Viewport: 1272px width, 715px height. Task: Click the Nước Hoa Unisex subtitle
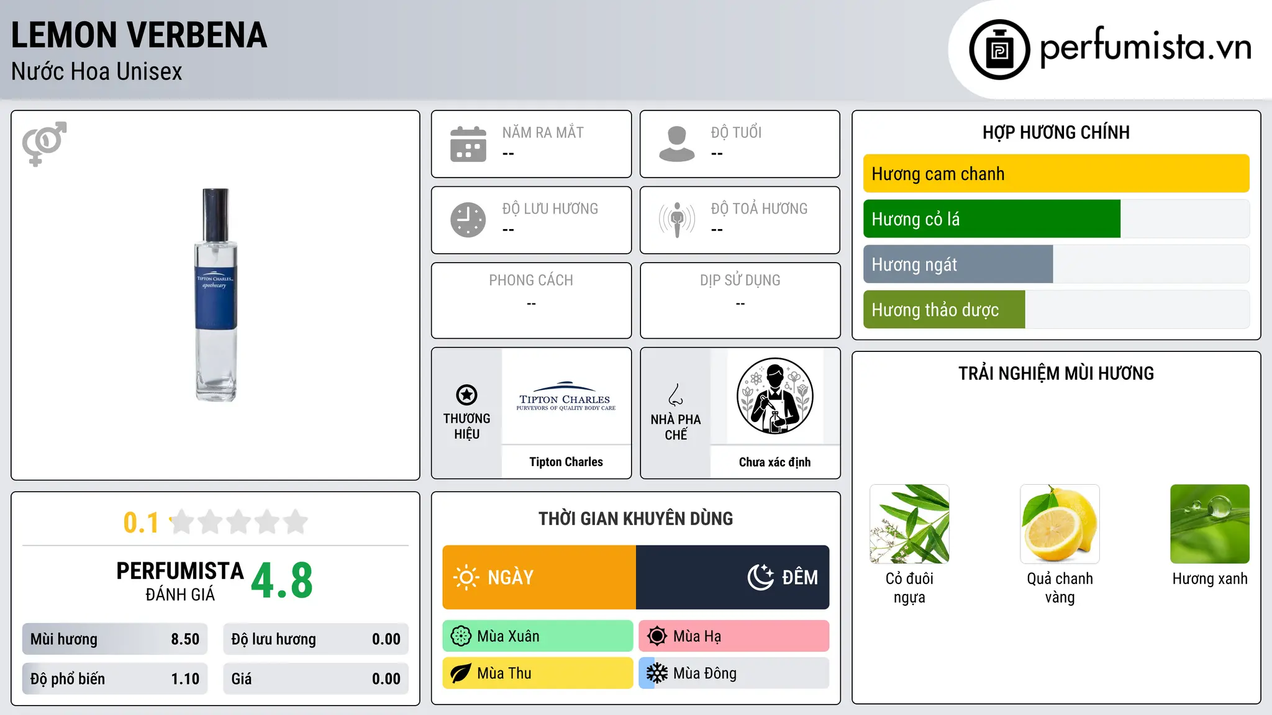click(97, 72)
